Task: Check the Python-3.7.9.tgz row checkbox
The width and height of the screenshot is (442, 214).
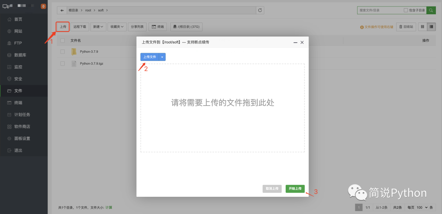Action: point(62,63)
